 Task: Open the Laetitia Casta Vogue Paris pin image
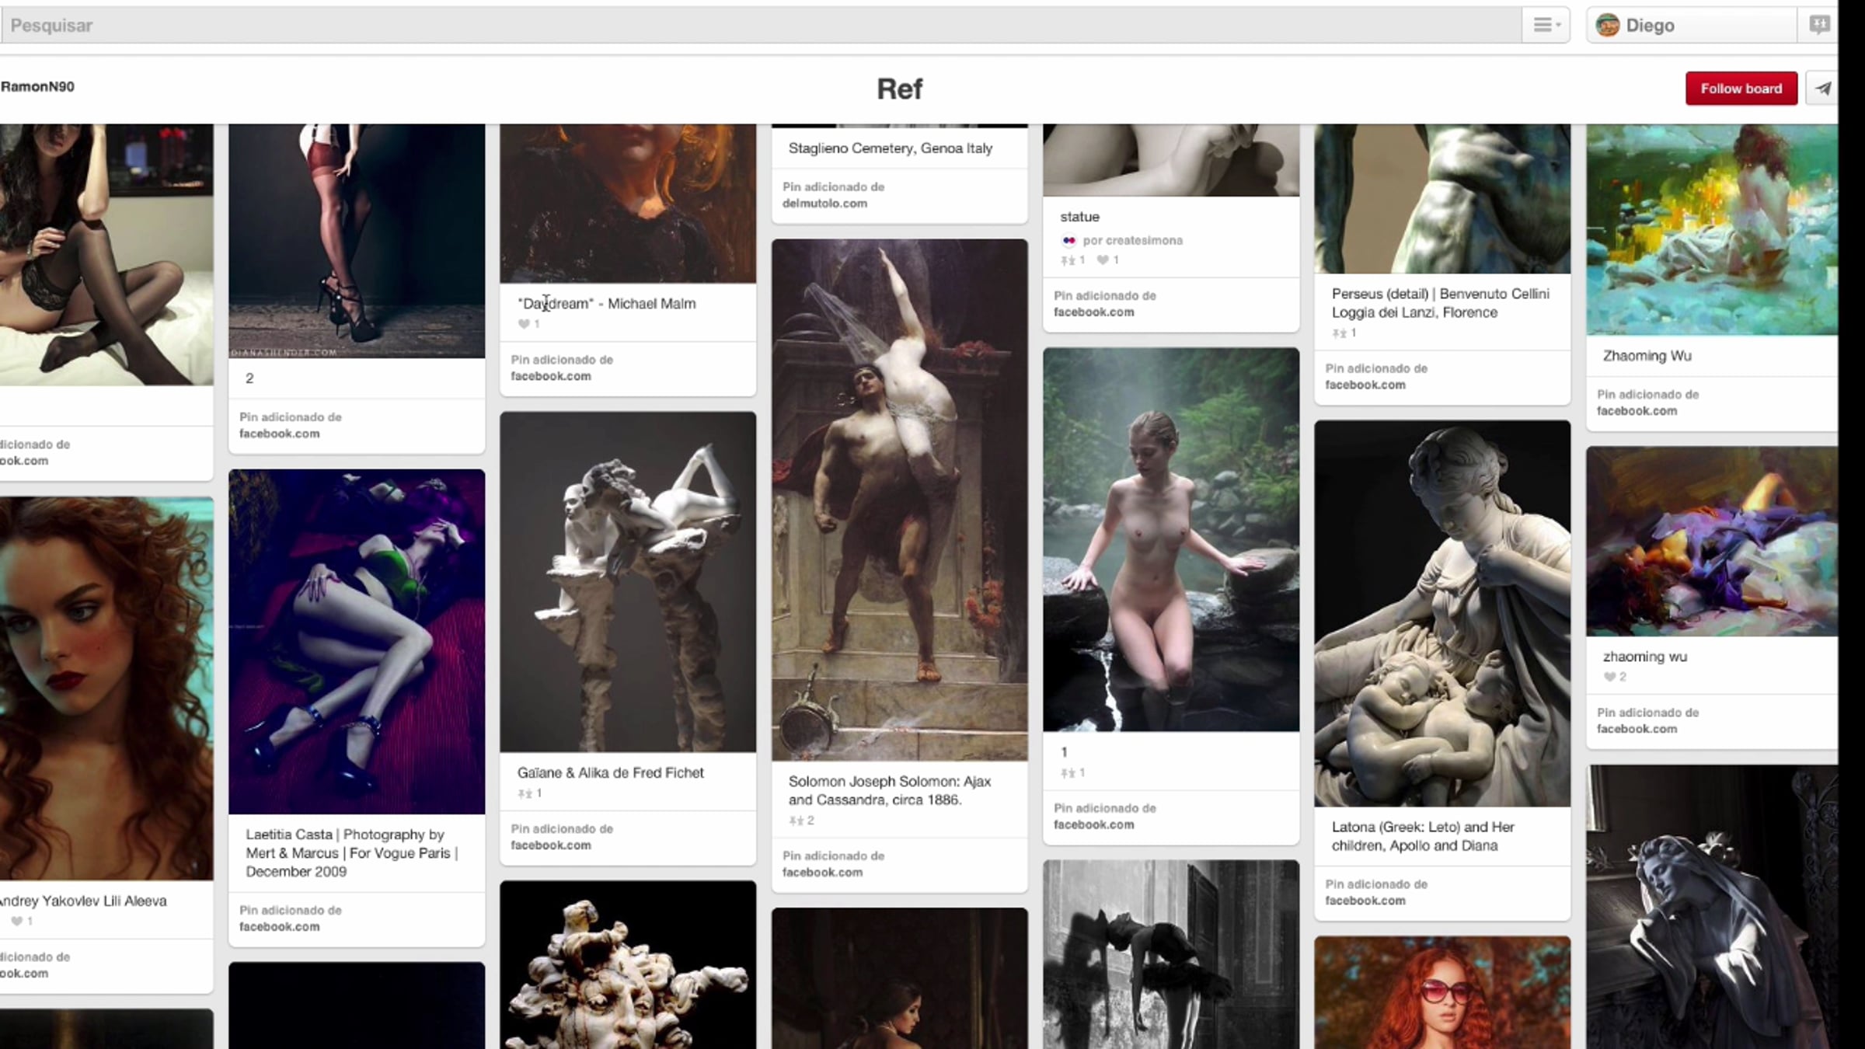[357, 641]
